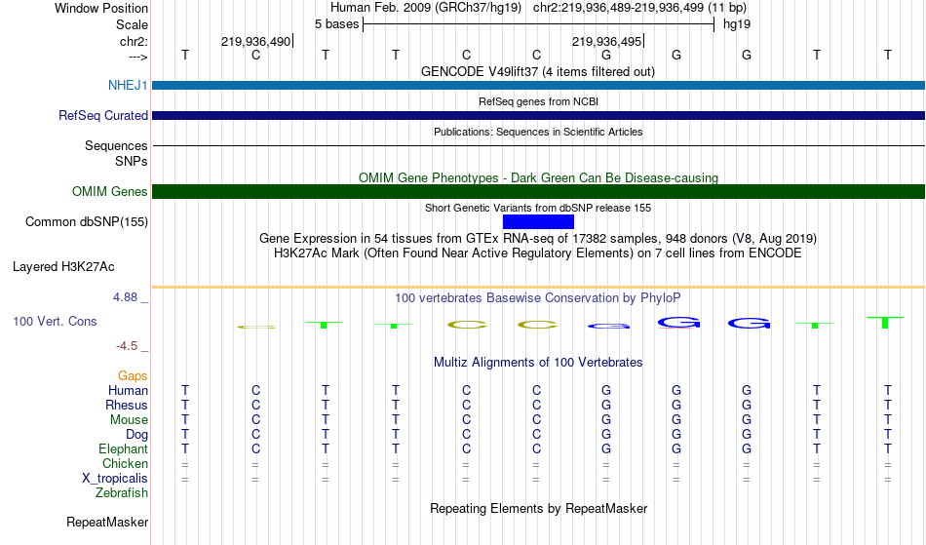This screenshot has width=926, height=545.
Task: Click the blue dbSNP variant block
Action: click(538, 222)
